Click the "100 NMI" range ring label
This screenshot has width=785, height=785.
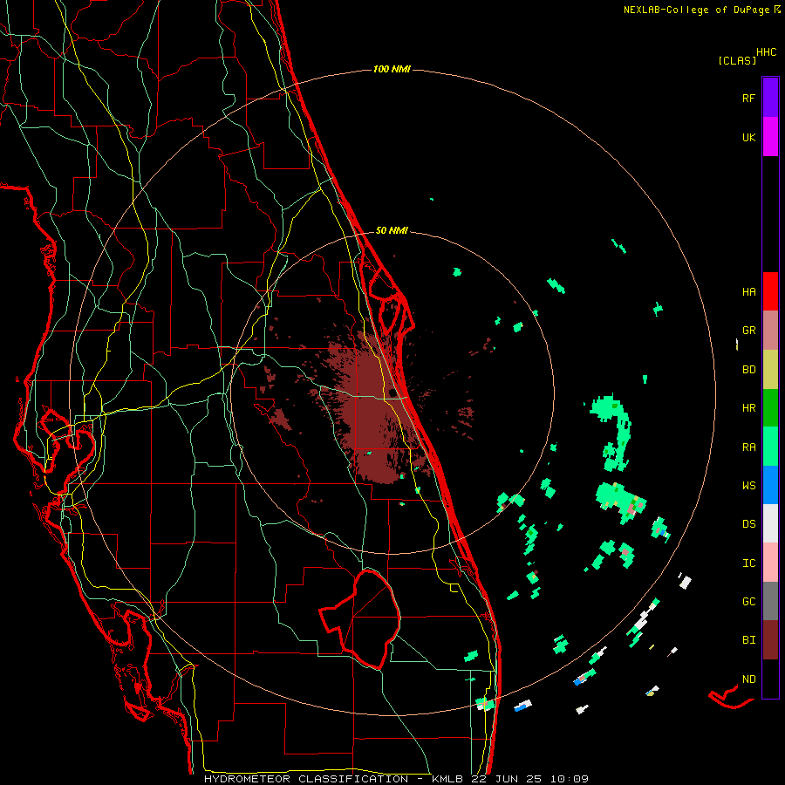coord(392,69)
